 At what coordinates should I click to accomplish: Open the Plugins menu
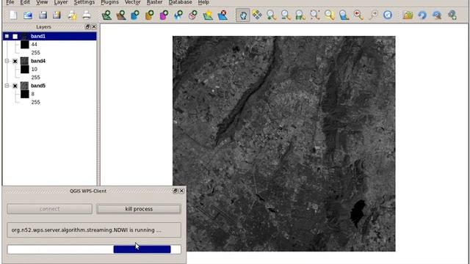109,2
